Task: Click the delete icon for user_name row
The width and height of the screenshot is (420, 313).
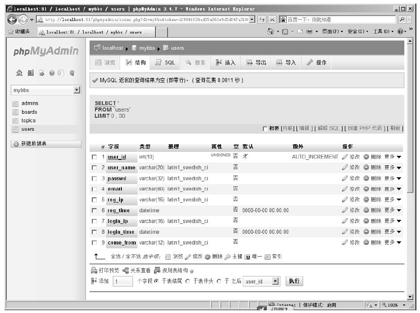Action: click(x=366, y=167)
